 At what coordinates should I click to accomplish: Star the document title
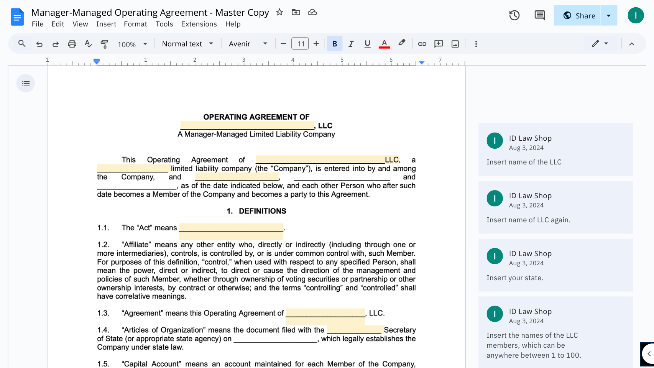pos(279,12)
